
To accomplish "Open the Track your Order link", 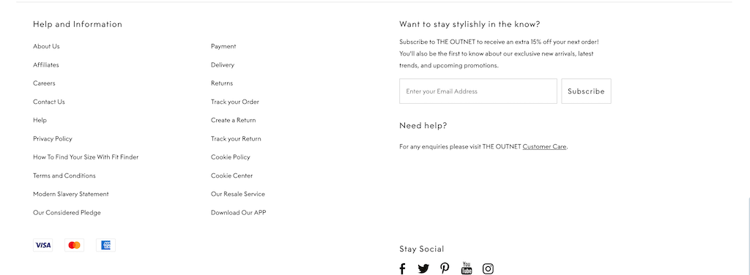I will pyautogui.click(x=235, y=102).
